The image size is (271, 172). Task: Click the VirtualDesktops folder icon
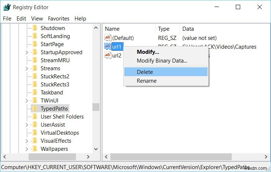[35, 133]
